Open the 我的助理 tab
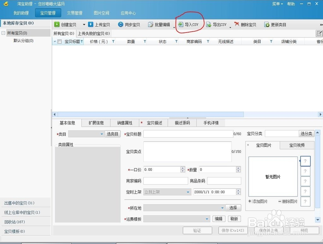Screen dimensions: 323x244 (21, 13)
